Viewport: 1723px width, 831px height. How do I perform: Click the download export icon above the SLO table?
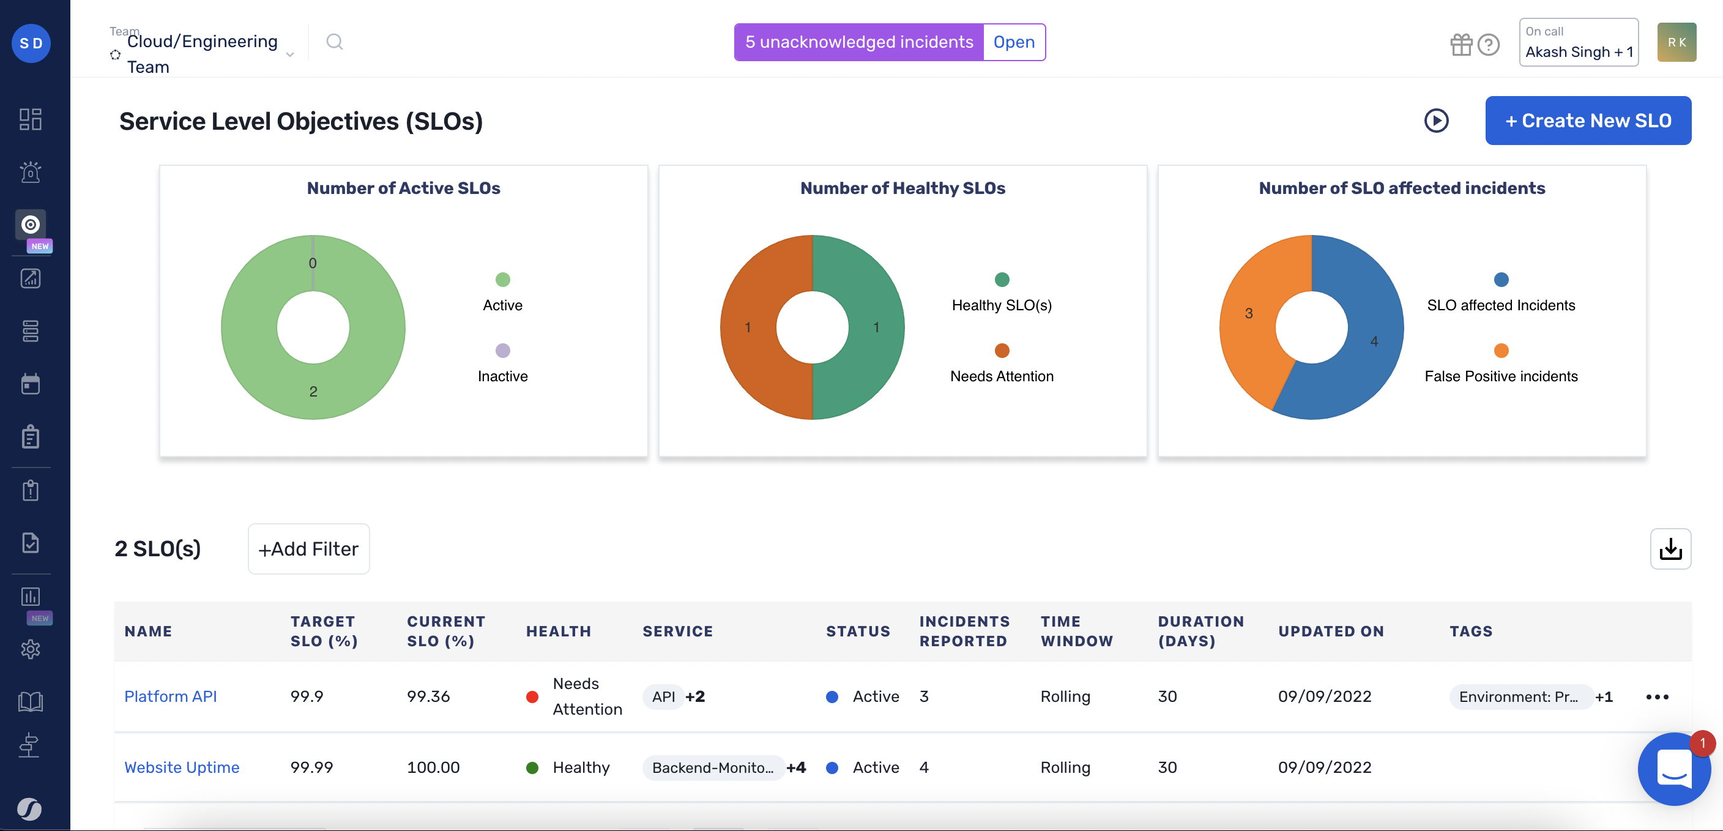(1670, 549)
